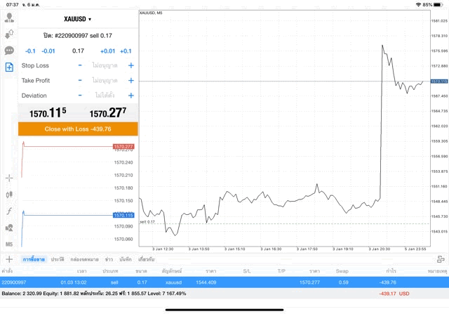449x314 pixels.
Task: Decrease Take Profit with minus button
Action: (x=80, y=81)
